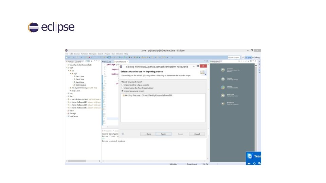Open the Run menu

point(113,54)
